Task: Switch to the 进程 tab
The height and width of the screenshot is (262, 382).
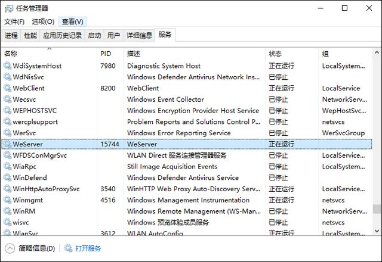Action: point(11,35)
